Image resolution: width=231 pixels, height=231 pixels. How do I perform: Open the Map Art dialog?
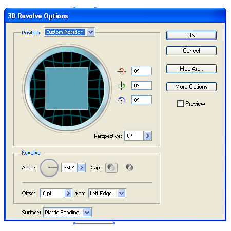click(x=191, y=69)
